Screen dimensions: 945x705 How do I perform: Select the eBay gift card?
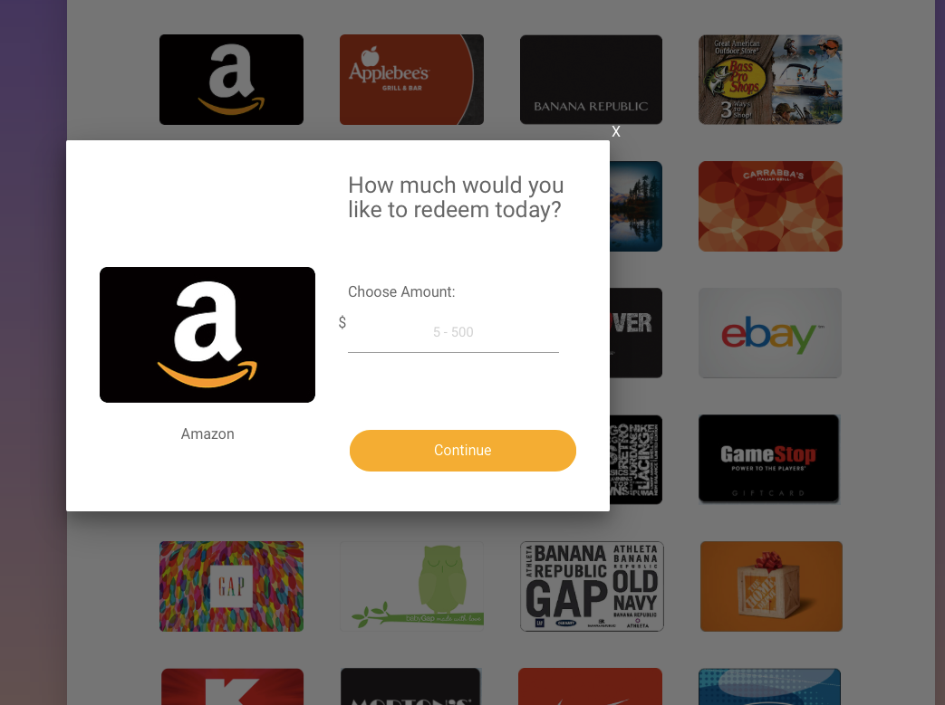770,333
